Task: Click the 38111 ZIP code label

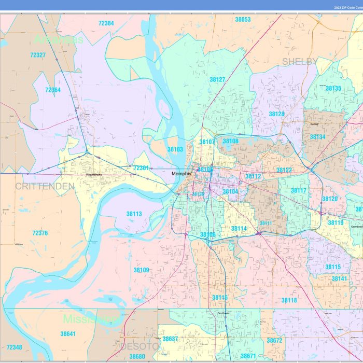Action: click(266, 223)
